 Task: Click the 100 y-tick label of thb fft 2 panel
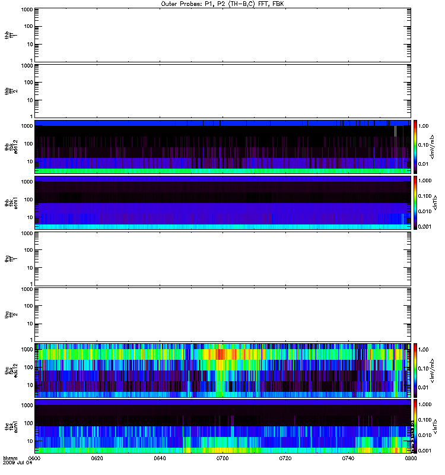28,83
